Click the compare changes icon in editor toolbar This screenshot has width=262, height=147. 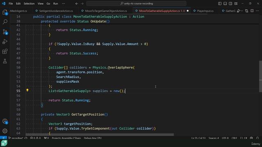(x=246, y=11)
